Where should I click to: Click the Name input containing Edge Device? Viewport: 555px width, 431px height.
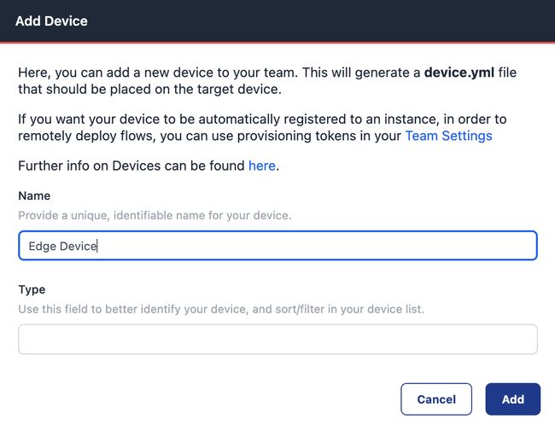pos(277,246)
